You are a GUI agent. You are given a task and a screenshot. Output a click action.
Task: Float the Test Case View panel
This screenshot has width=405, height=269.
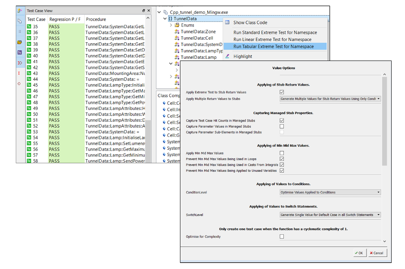click(x=144, y=10)
